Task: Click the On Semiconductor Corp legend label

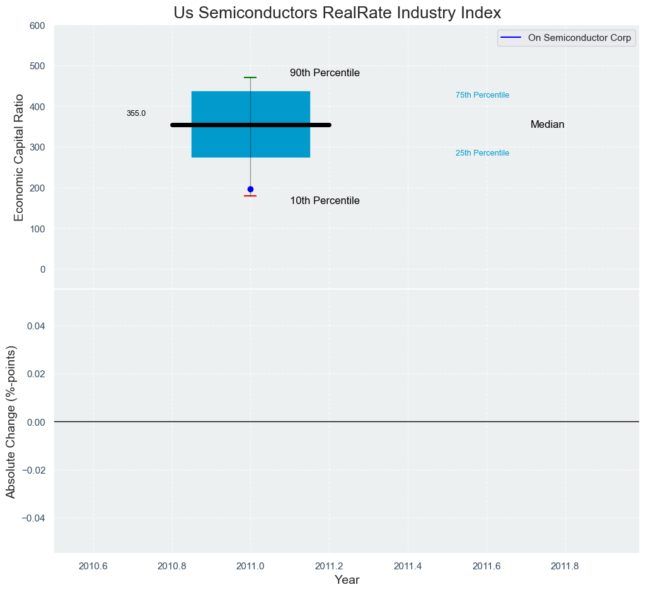Action: (x=579, y=38)
